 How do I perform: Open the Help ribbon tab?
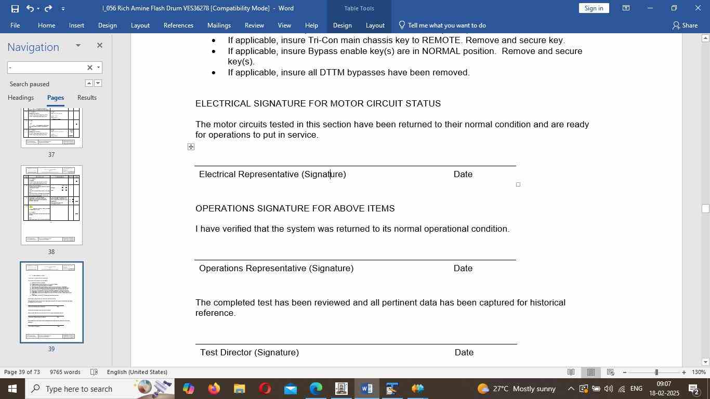click(x=311, y=25)
